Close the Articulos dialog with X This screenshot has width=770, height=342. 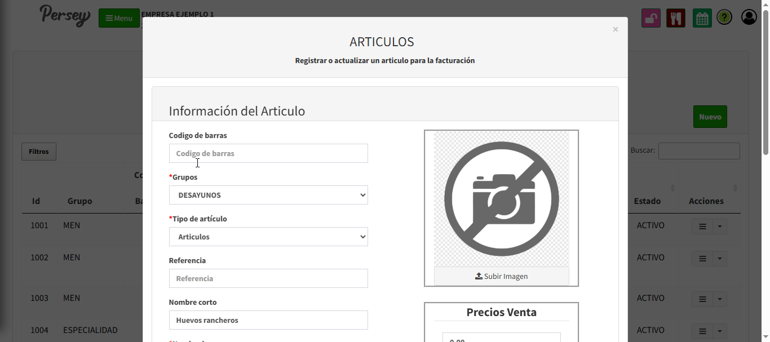click(616, 29)
